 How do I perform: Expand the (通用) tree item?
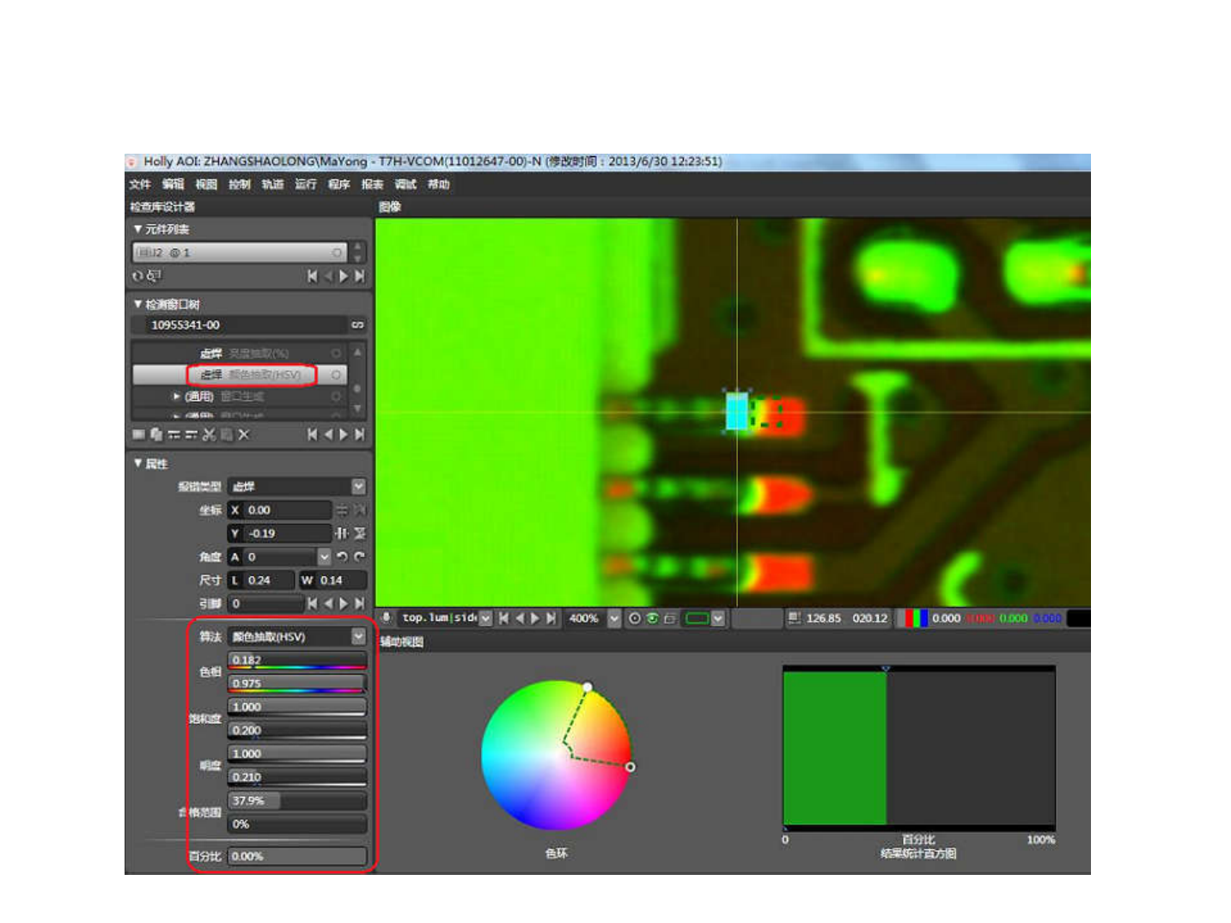pos(176,397)
